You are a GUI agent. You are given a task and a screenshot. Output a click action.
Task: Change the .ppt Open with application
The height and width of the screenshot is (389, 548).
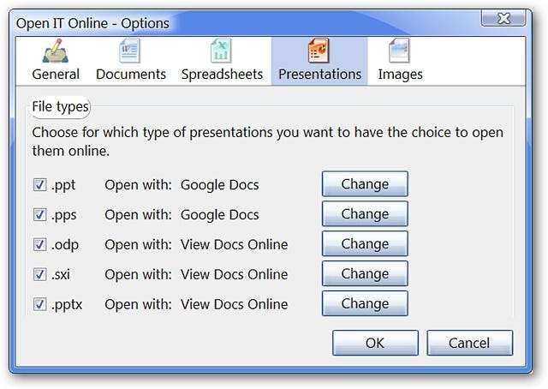[365, 184]
